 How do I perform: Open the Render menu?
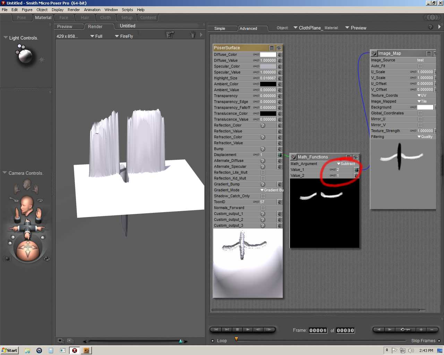[x=74, y=10]
